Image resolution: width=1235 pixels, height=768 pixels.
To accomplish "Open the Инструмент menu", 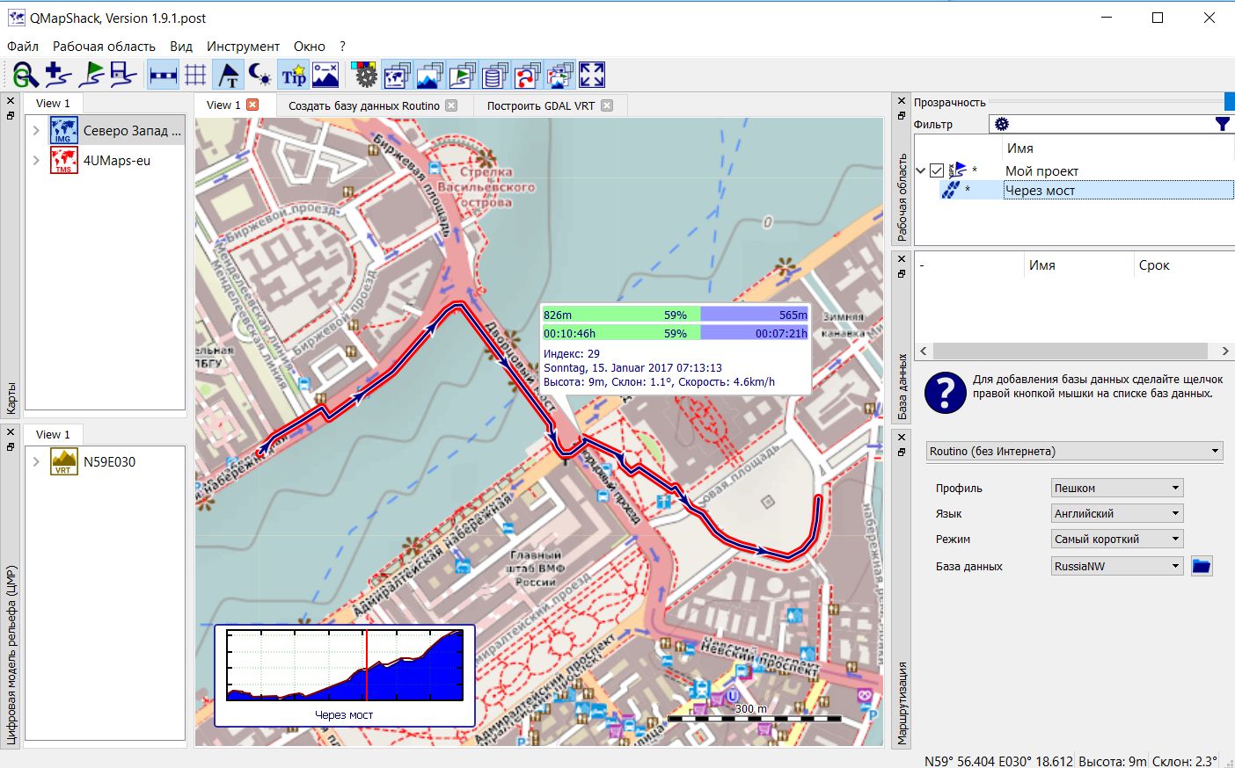I will click(243, 46).
